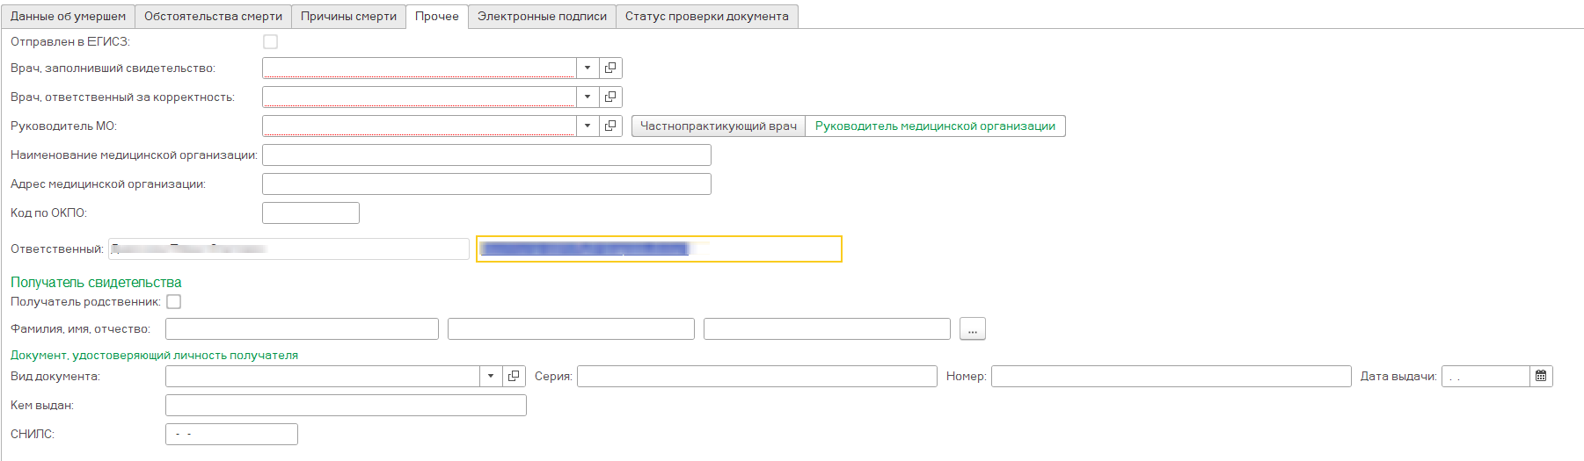Click the ellipsis button after name fields

972,330
